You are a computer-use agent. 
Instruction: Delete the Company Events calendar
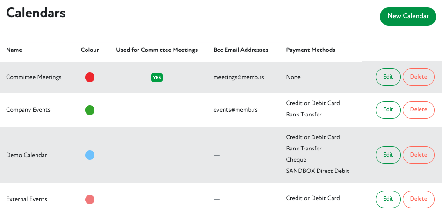[x=418, y=109]
